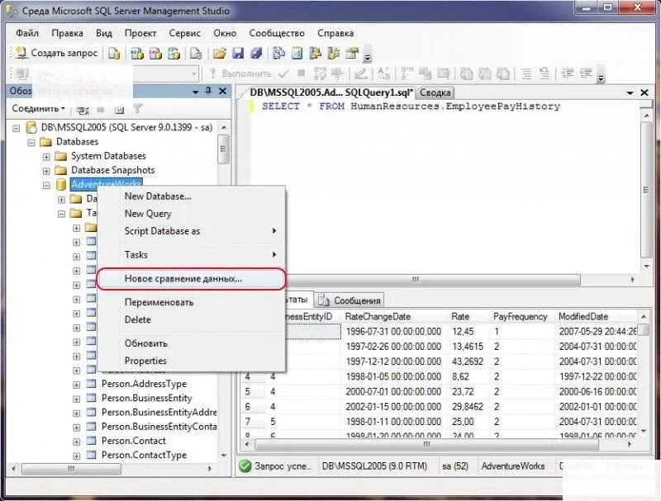Switch to the Сообщения tab
The image size is (661, 501).
pos(350,300)
